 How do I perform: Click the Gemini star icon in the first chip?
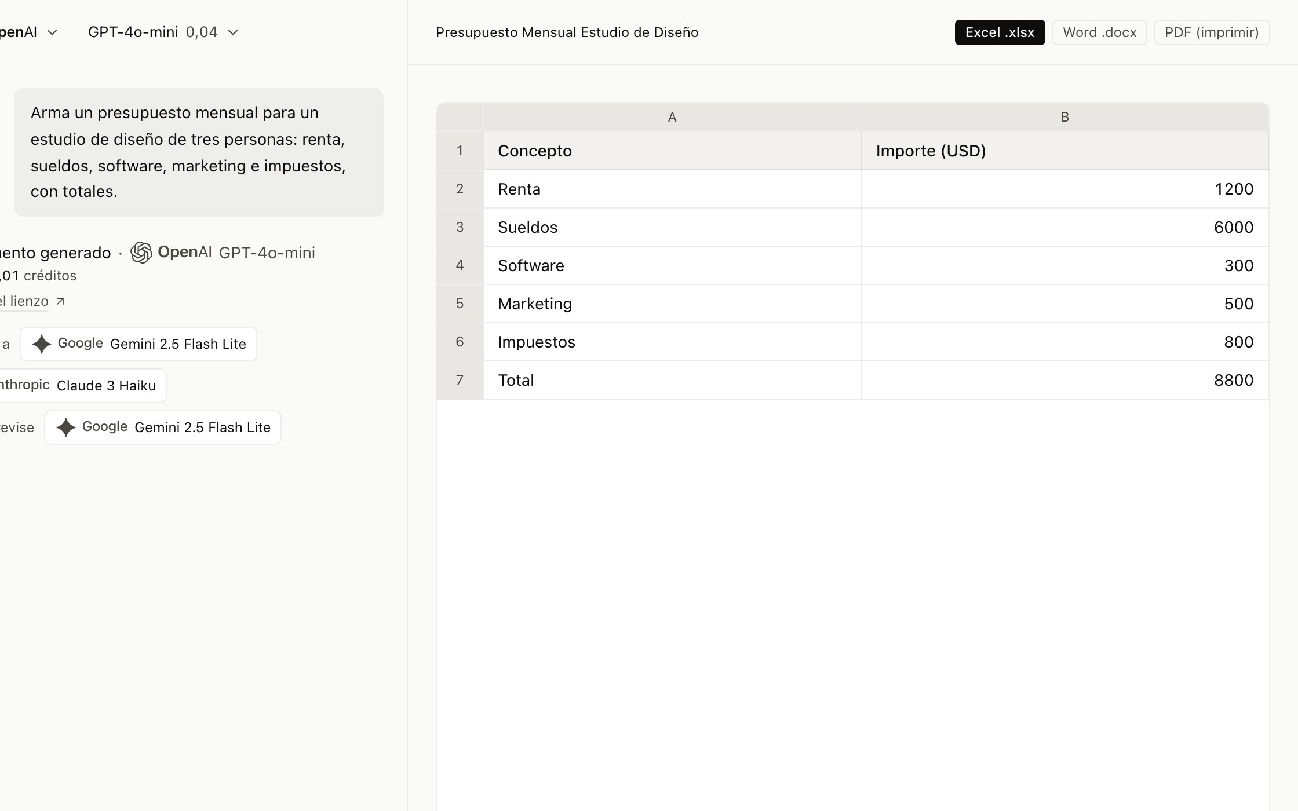click(x=41, y=344)
